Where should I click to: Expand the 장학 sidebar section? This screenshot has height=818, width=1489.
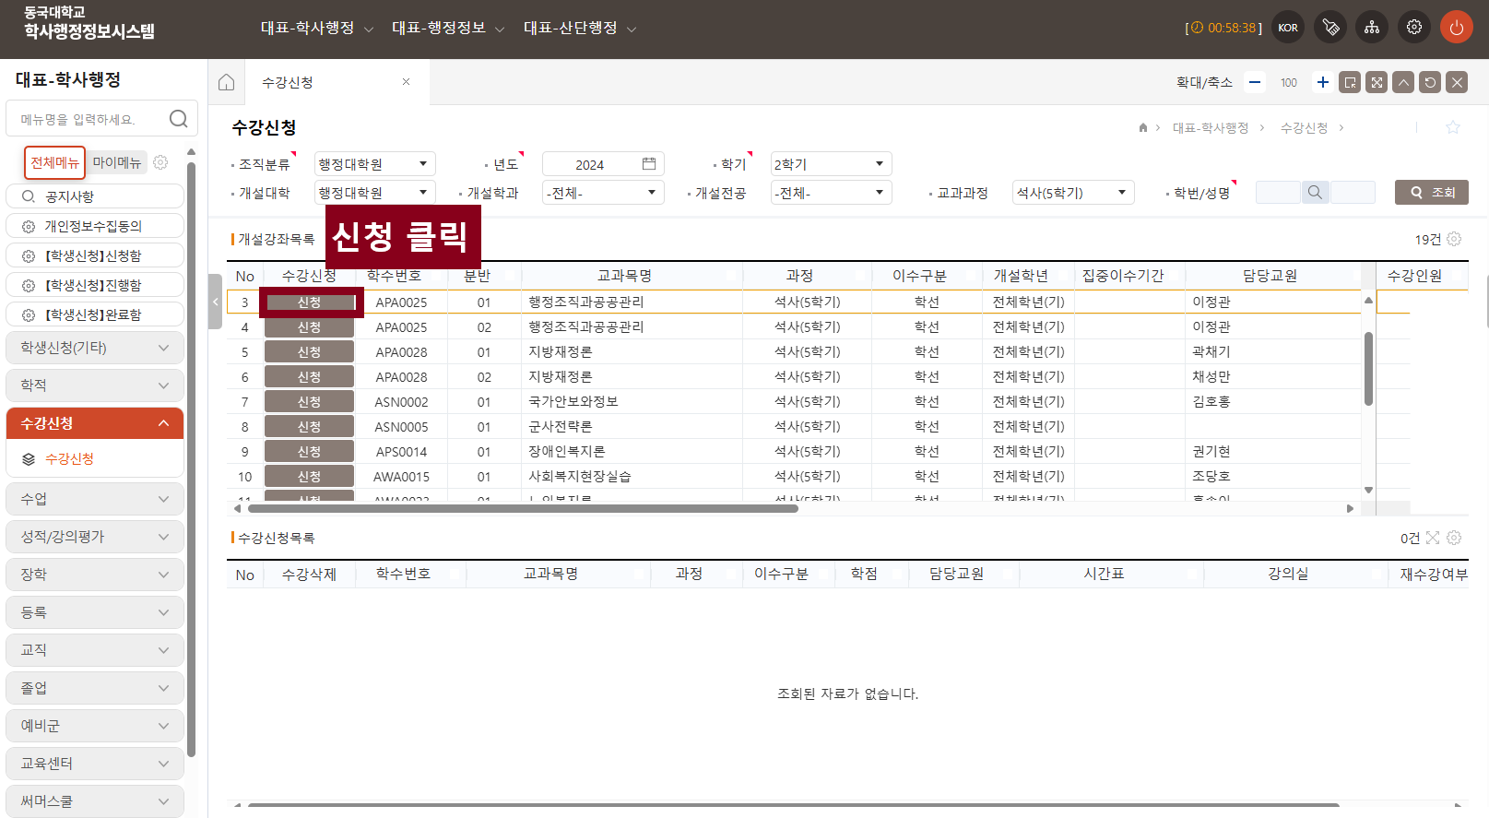[x=95, y=575]
